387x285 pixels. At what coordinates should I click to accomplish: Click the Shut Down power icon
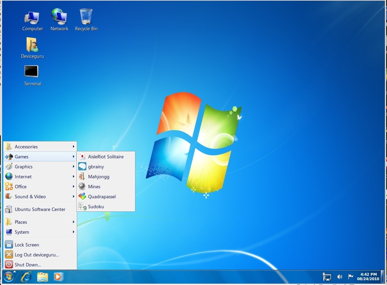9,264
